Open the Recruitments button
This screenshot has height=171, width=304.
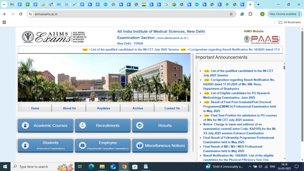point(103,126)
